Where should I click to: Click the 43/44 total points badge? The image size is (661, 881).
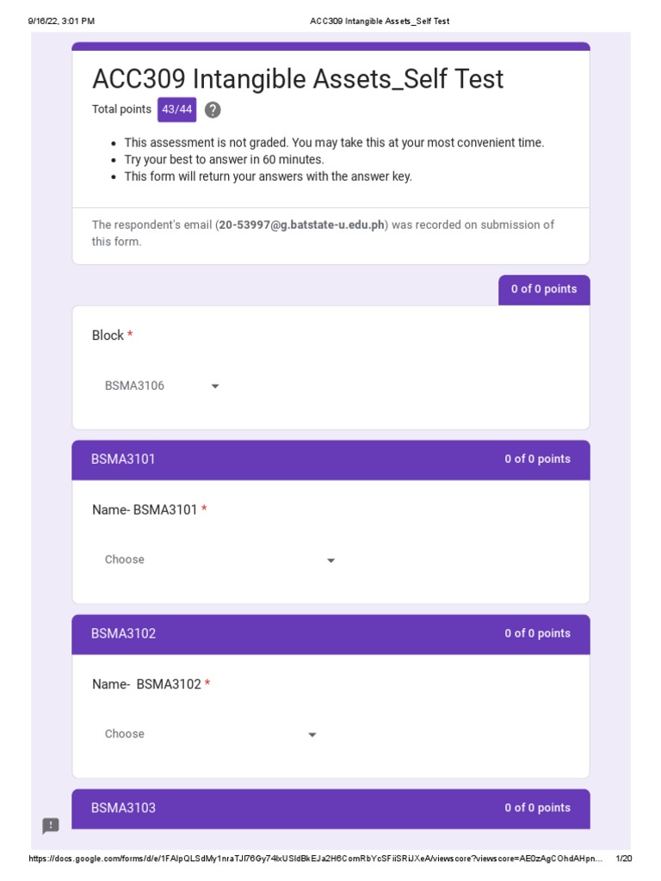[x=176, y=109]
